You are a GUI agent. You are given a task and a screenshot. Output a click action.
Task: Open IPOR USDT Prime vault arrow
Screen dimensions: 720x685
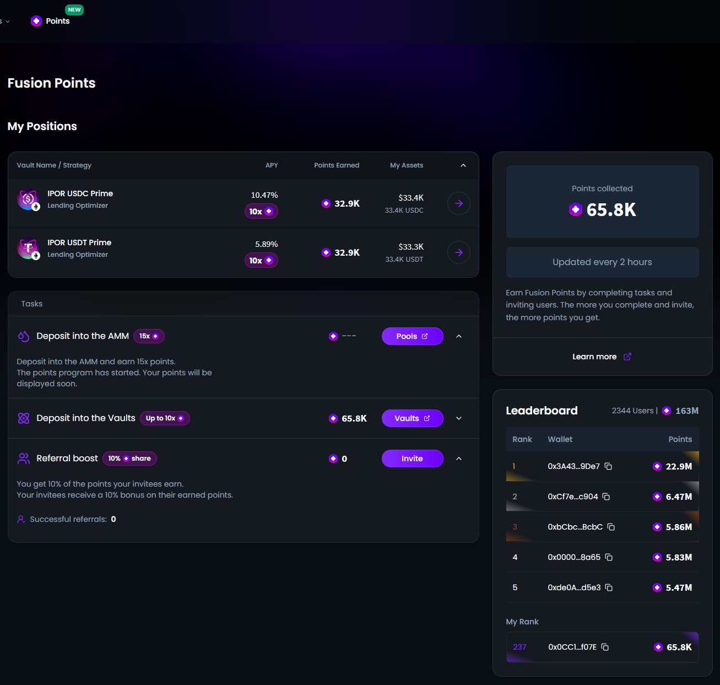click(x=458, y=252)
